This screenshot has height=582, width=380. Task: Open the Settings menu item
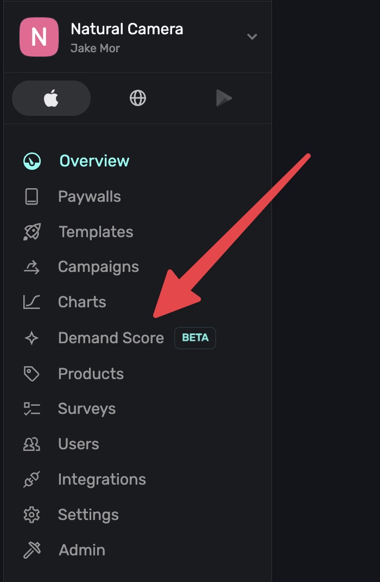pyautogui.click(x=88, y=515)
